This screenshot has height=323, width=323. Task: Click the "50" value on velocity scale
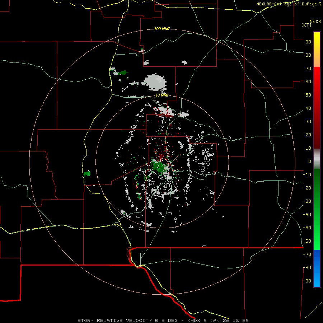pos(308,95)
